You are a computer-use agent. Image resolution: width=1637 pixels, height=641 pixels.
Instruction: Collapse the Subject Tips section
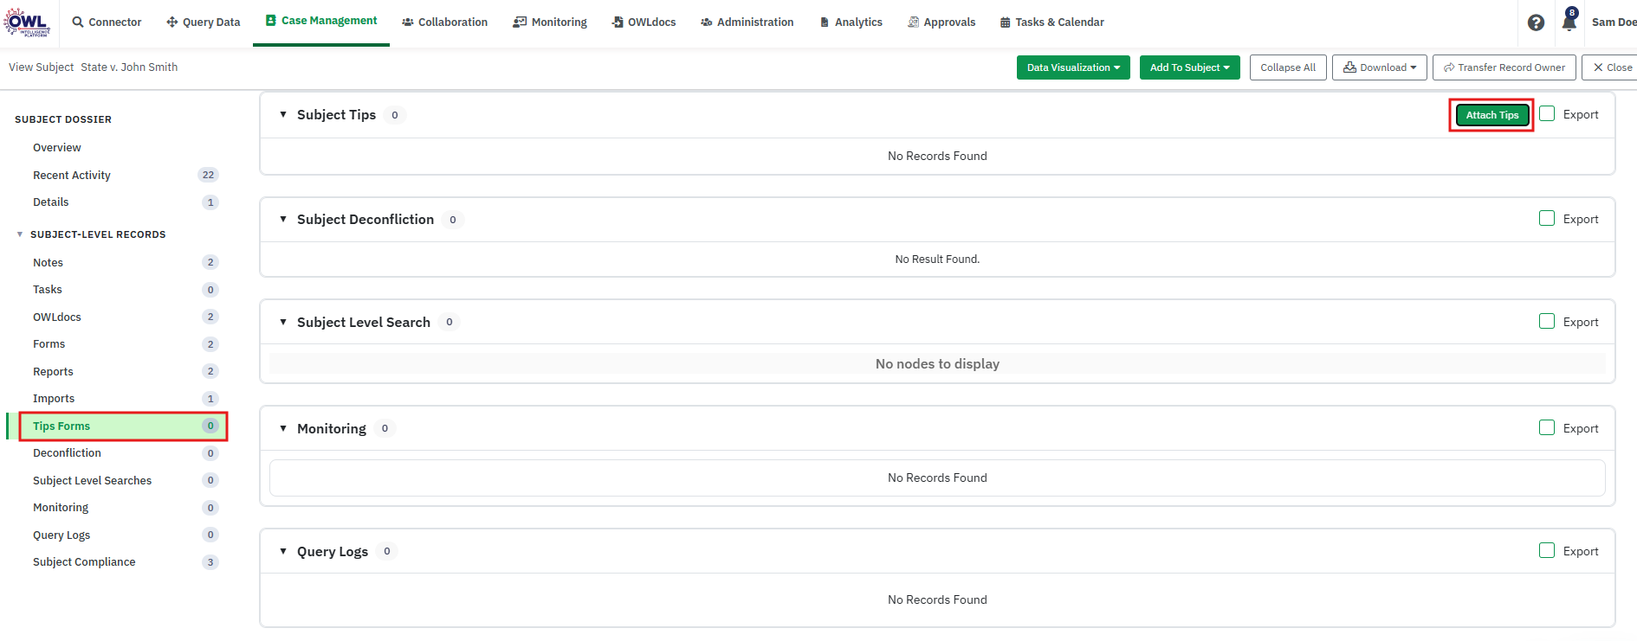(283, 114)
